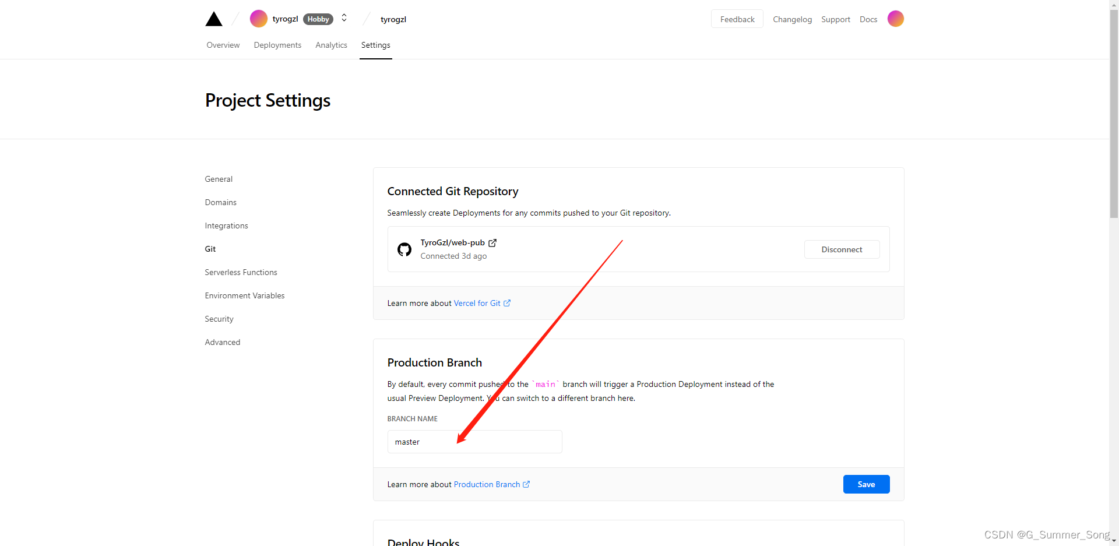This screenshot has width=1119, height=546.
Task: Click the external icon beside Production Branch link
Action: [x=526, y=484]
